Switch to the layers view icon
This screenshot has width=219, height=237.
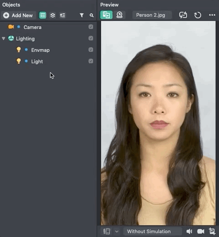pyautogui.click(x=52, y=15)
